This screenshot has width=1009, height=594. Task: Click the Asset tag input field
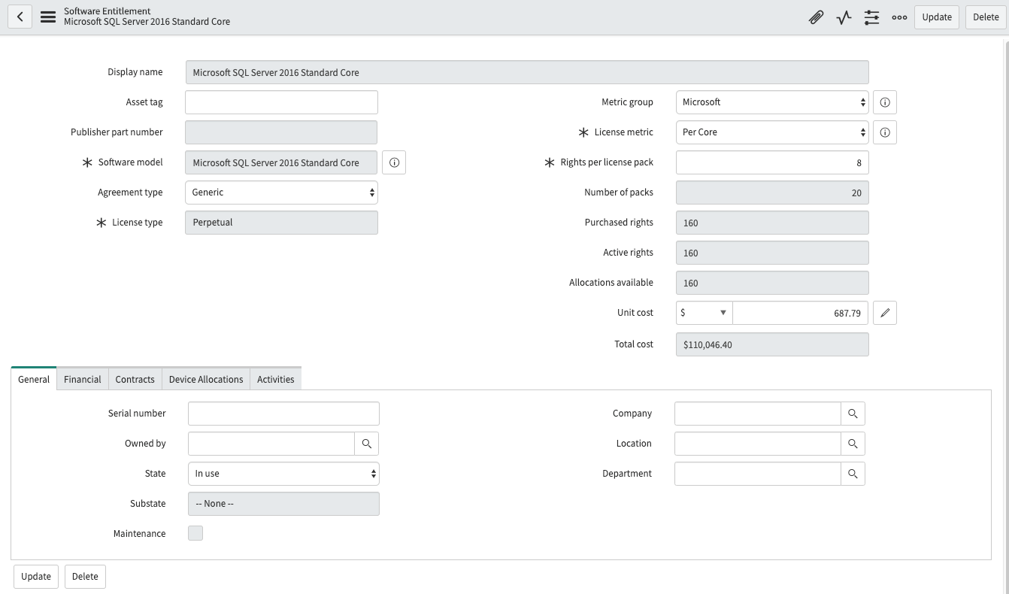coord(281,102)
